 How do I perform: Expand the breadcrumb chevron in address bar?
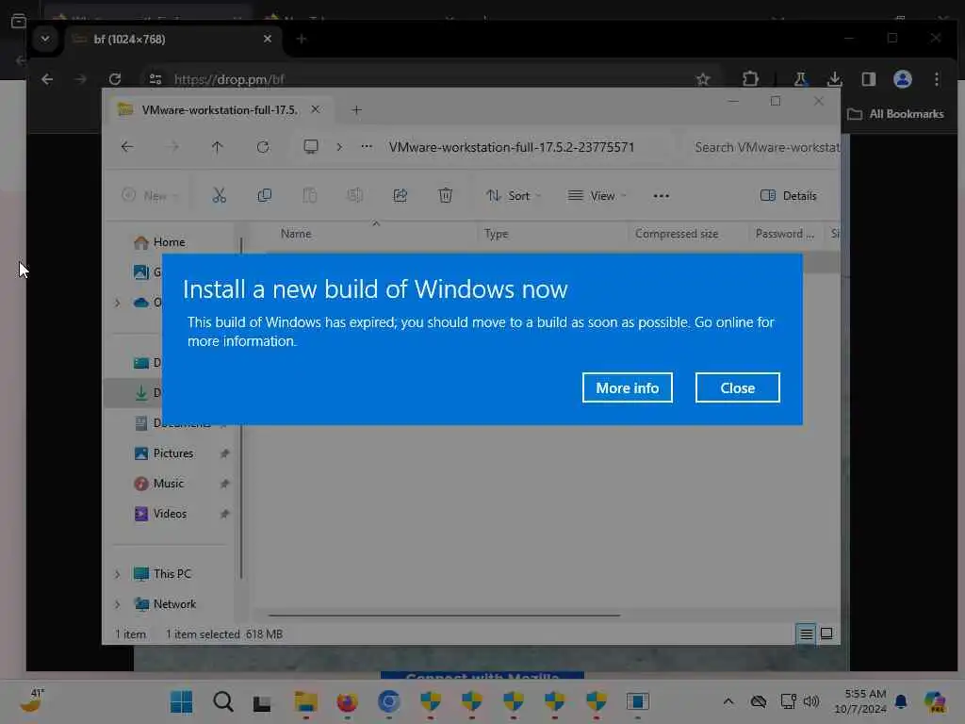(x=339, y=146)
